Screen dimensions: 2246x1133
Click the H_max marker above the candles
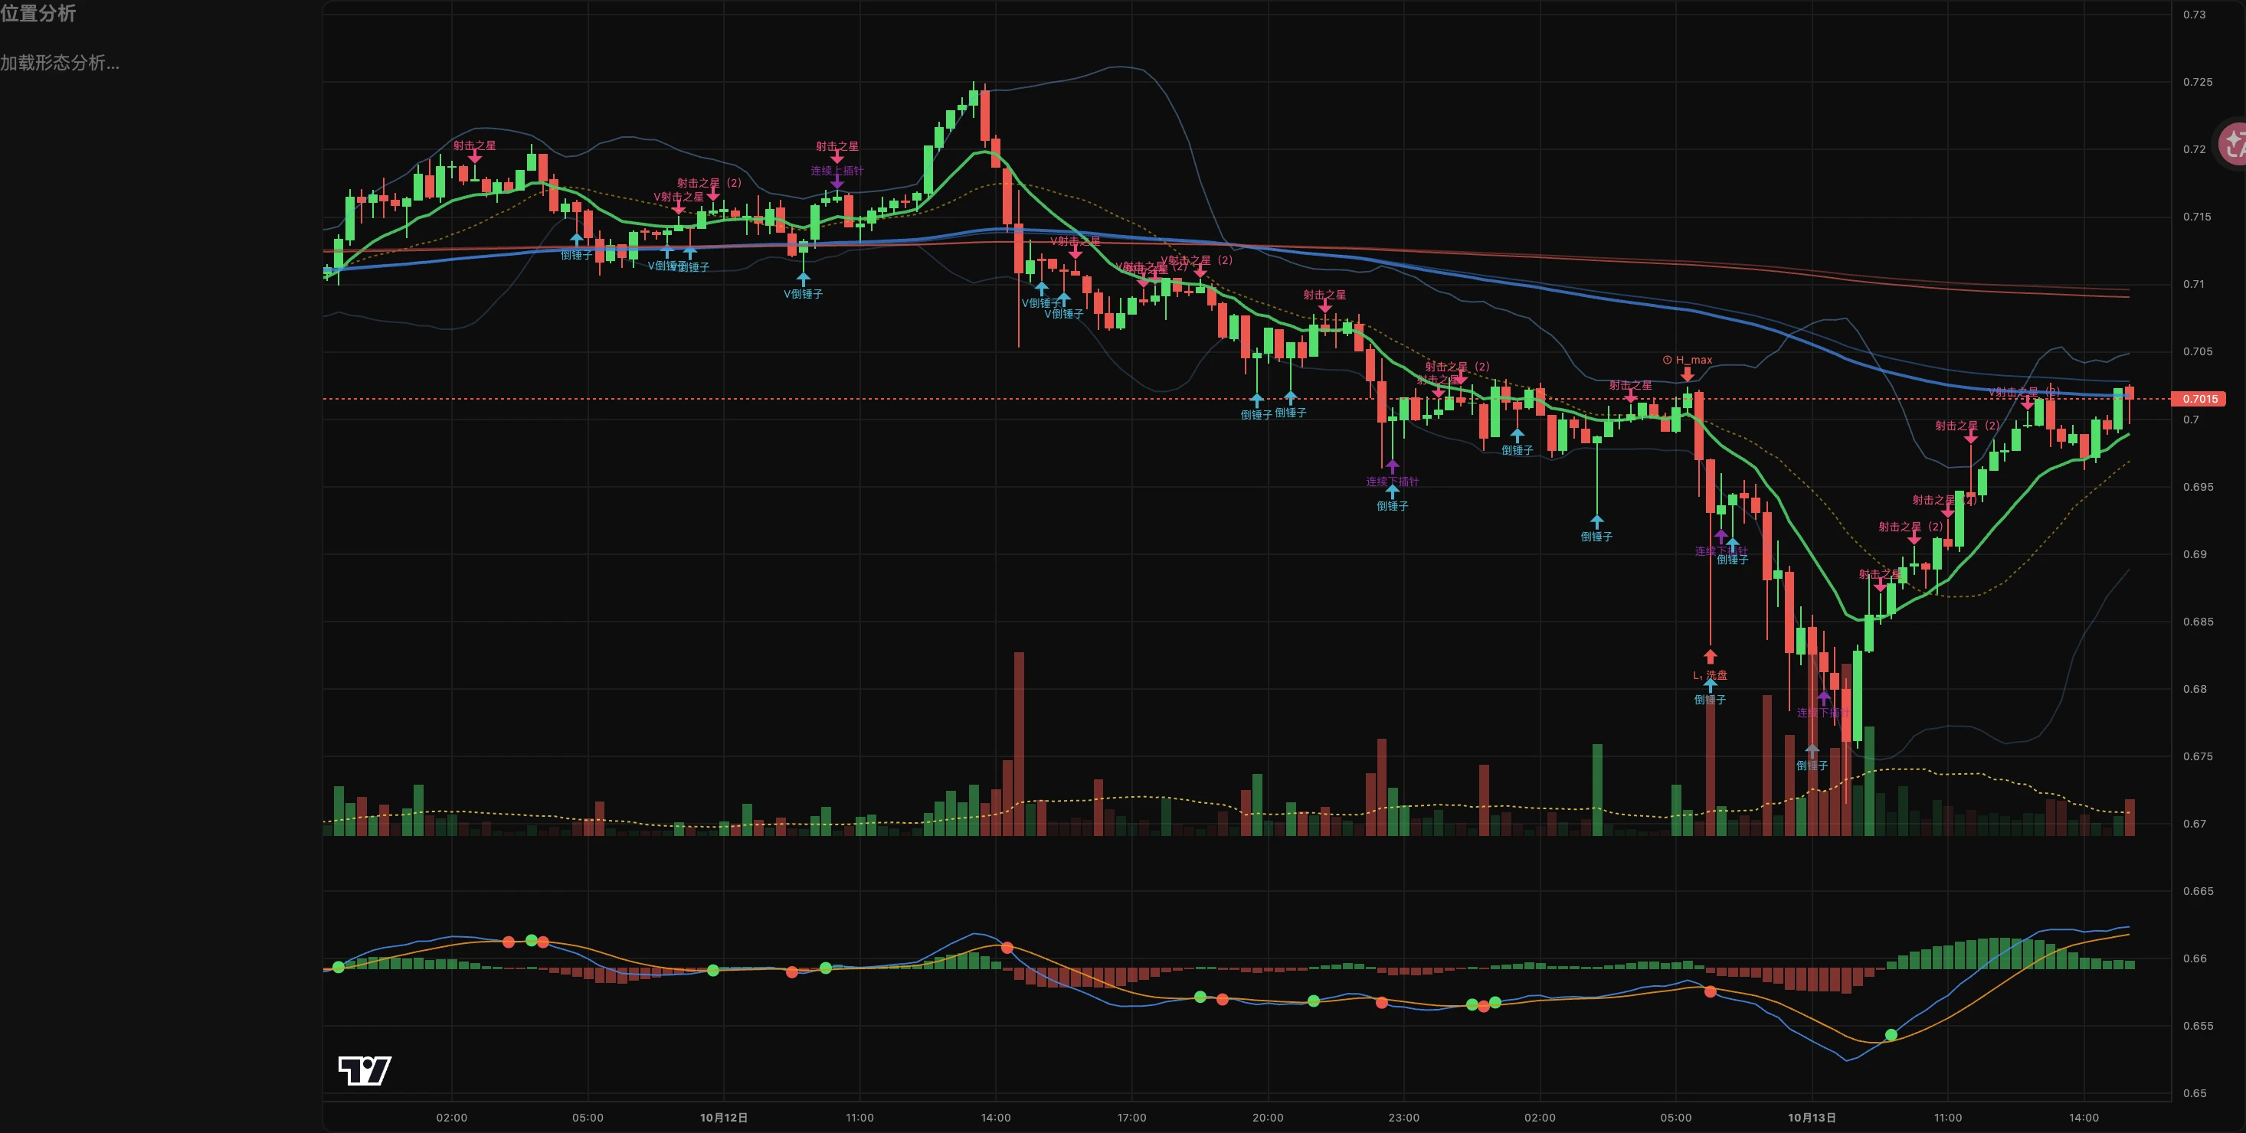pos(1687,360)
